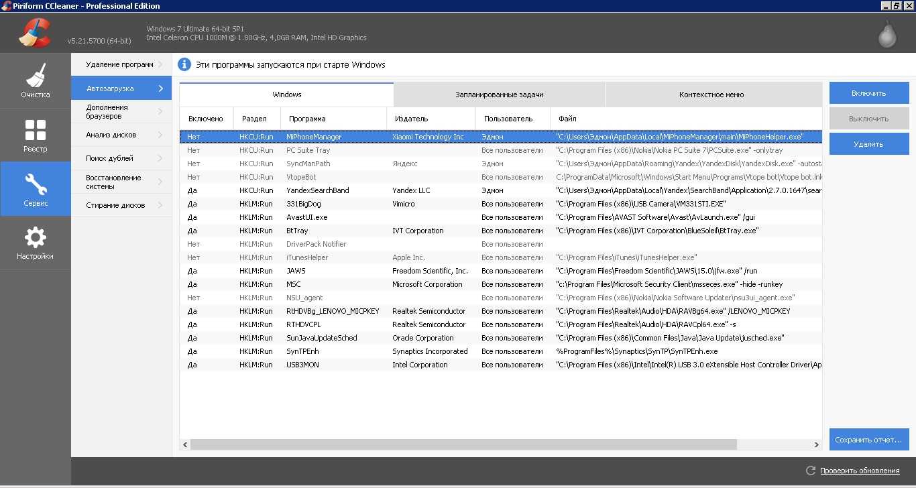Click the Сохранить отчет button

click(868, 440)
